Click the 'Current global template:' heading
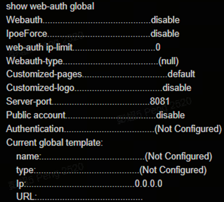Image resolution: width=224 pixels, height=202 pixels. point(54,143)
